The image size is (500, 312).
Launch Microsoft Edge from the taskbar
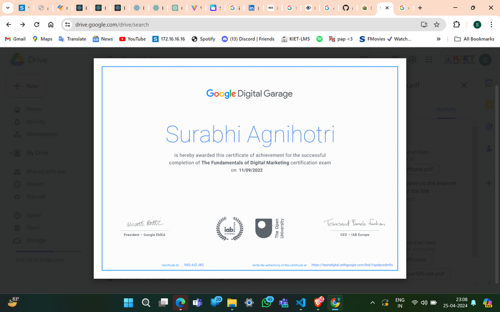(180, 303)
